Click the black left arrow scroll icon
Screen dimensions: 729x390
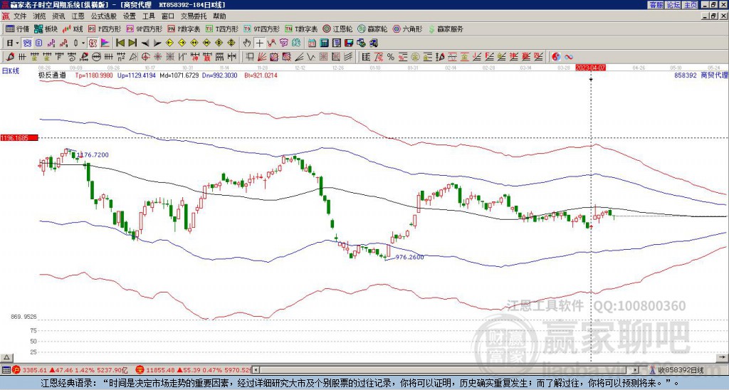click(145, 43)
